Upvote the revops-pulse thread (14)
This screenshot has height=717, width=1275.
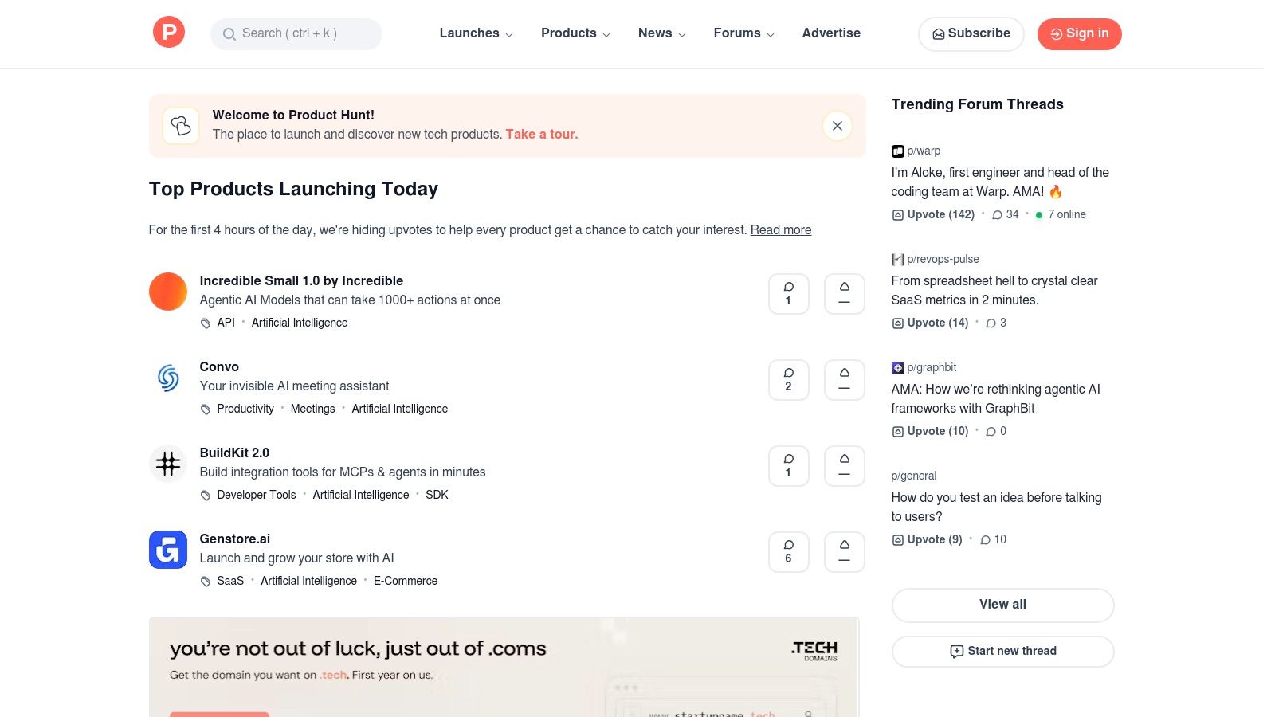pyautogui.click(x=930, y=323)
